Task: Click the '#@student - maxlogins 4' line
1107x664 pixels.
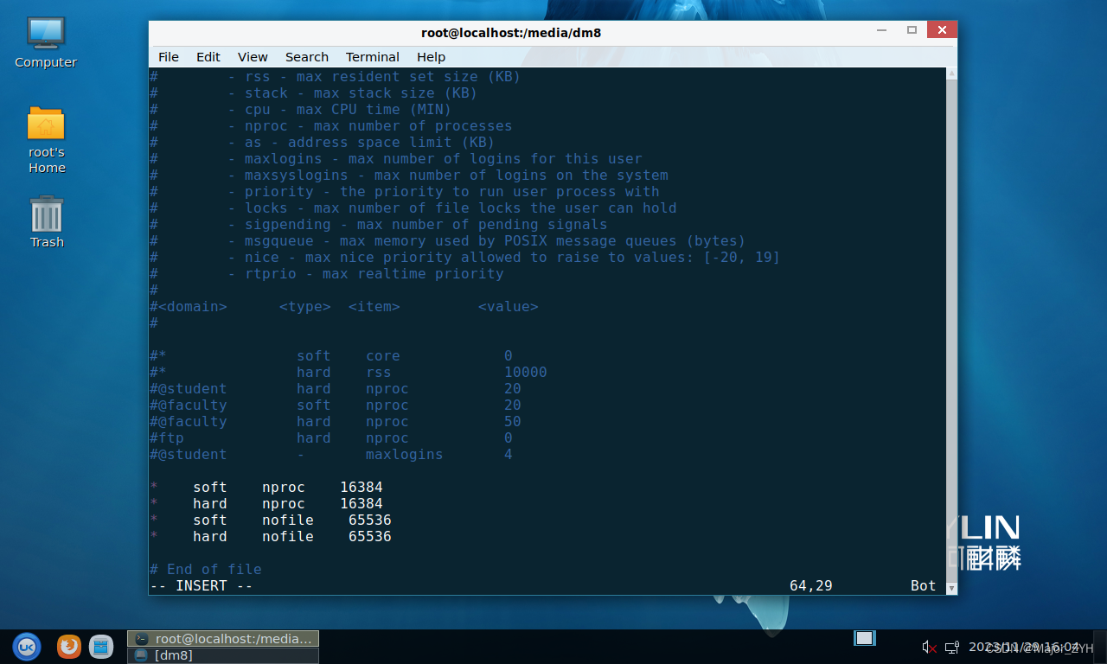Action: pyautogui.click(x=331, y=454)
